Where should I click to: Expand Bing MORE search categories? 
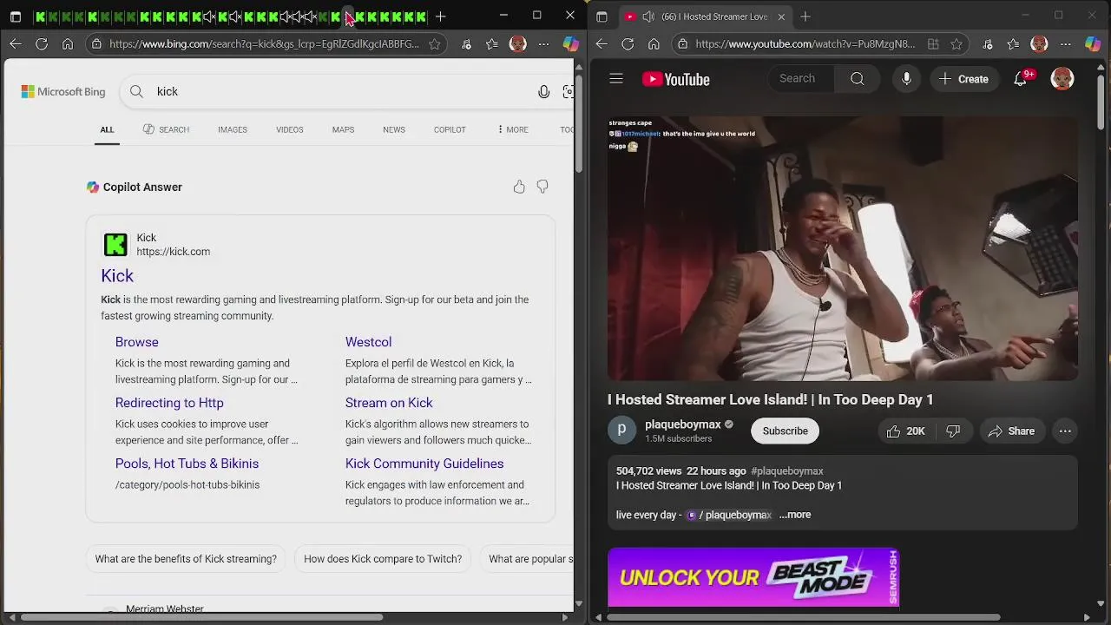tap(512, 129)
